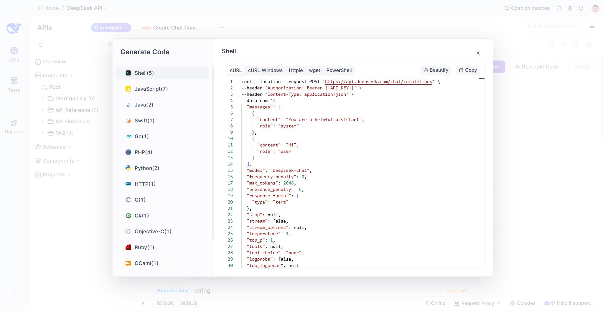The height and width of the screenshot is (311, 603).
Task: Open Tests in the left sidebar
Action: click(14, 85)
